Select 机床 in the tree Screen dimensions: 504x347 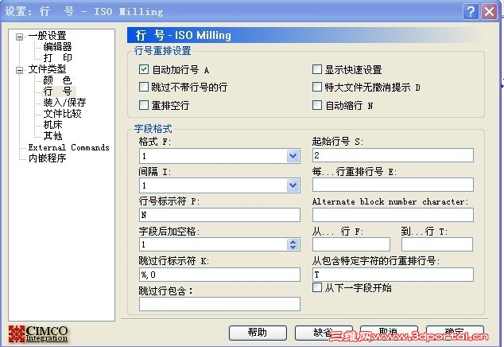click(x=52, y=125)
